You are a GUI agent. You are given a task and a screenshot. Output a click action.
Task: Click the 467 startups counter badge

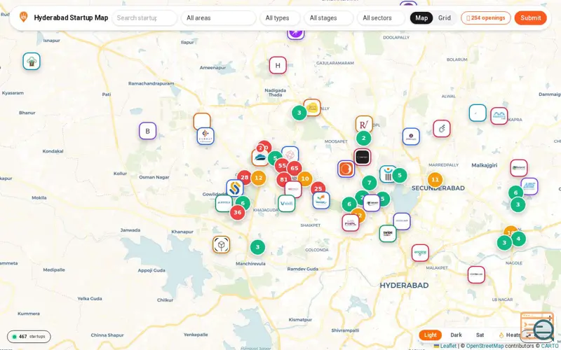(x=29, y=337)
